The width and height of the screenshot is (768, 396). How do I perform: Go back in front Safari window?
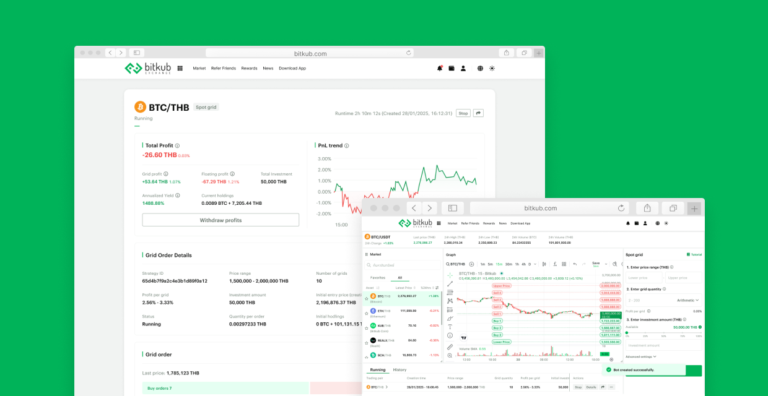coord(414,208)
